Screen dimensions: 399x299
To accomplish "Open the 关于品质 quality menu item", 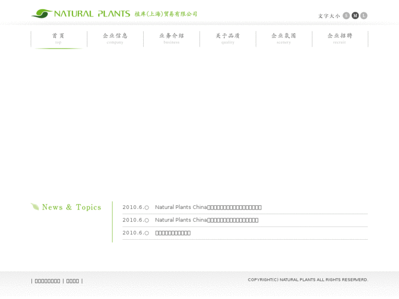I will 228,39.
